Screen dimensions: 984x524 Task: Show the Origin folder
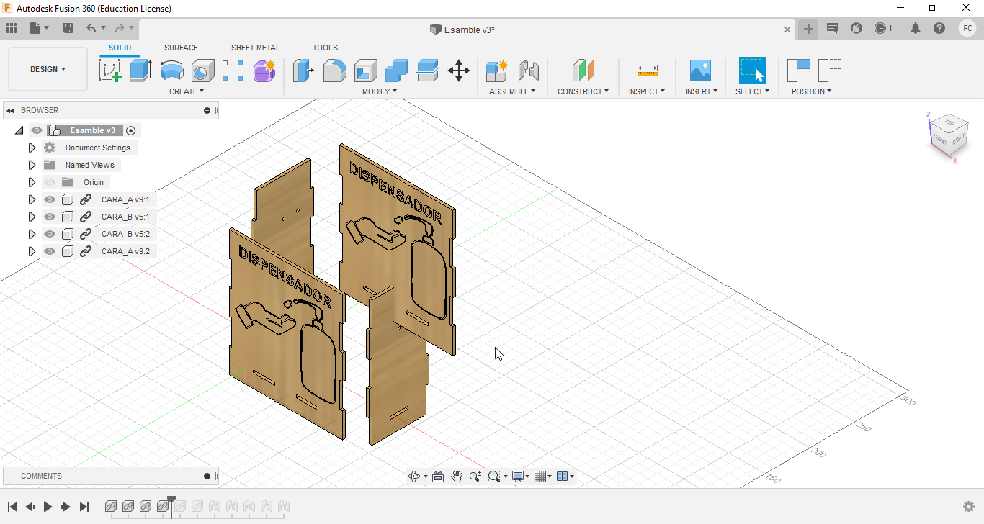point(50,182)
